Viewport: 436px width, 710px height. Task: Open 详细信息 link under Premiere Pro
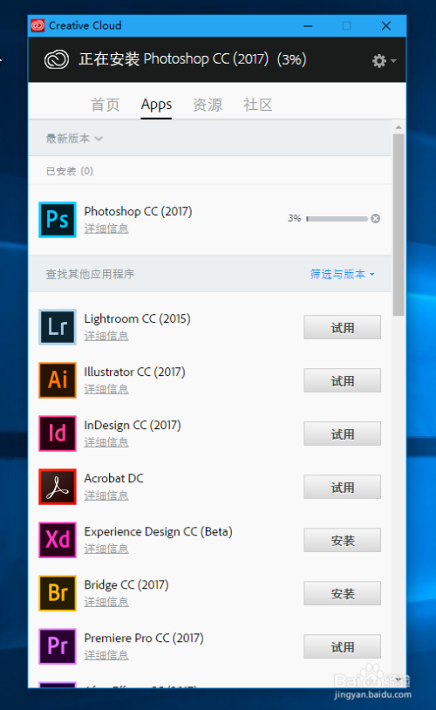point(106,655)
